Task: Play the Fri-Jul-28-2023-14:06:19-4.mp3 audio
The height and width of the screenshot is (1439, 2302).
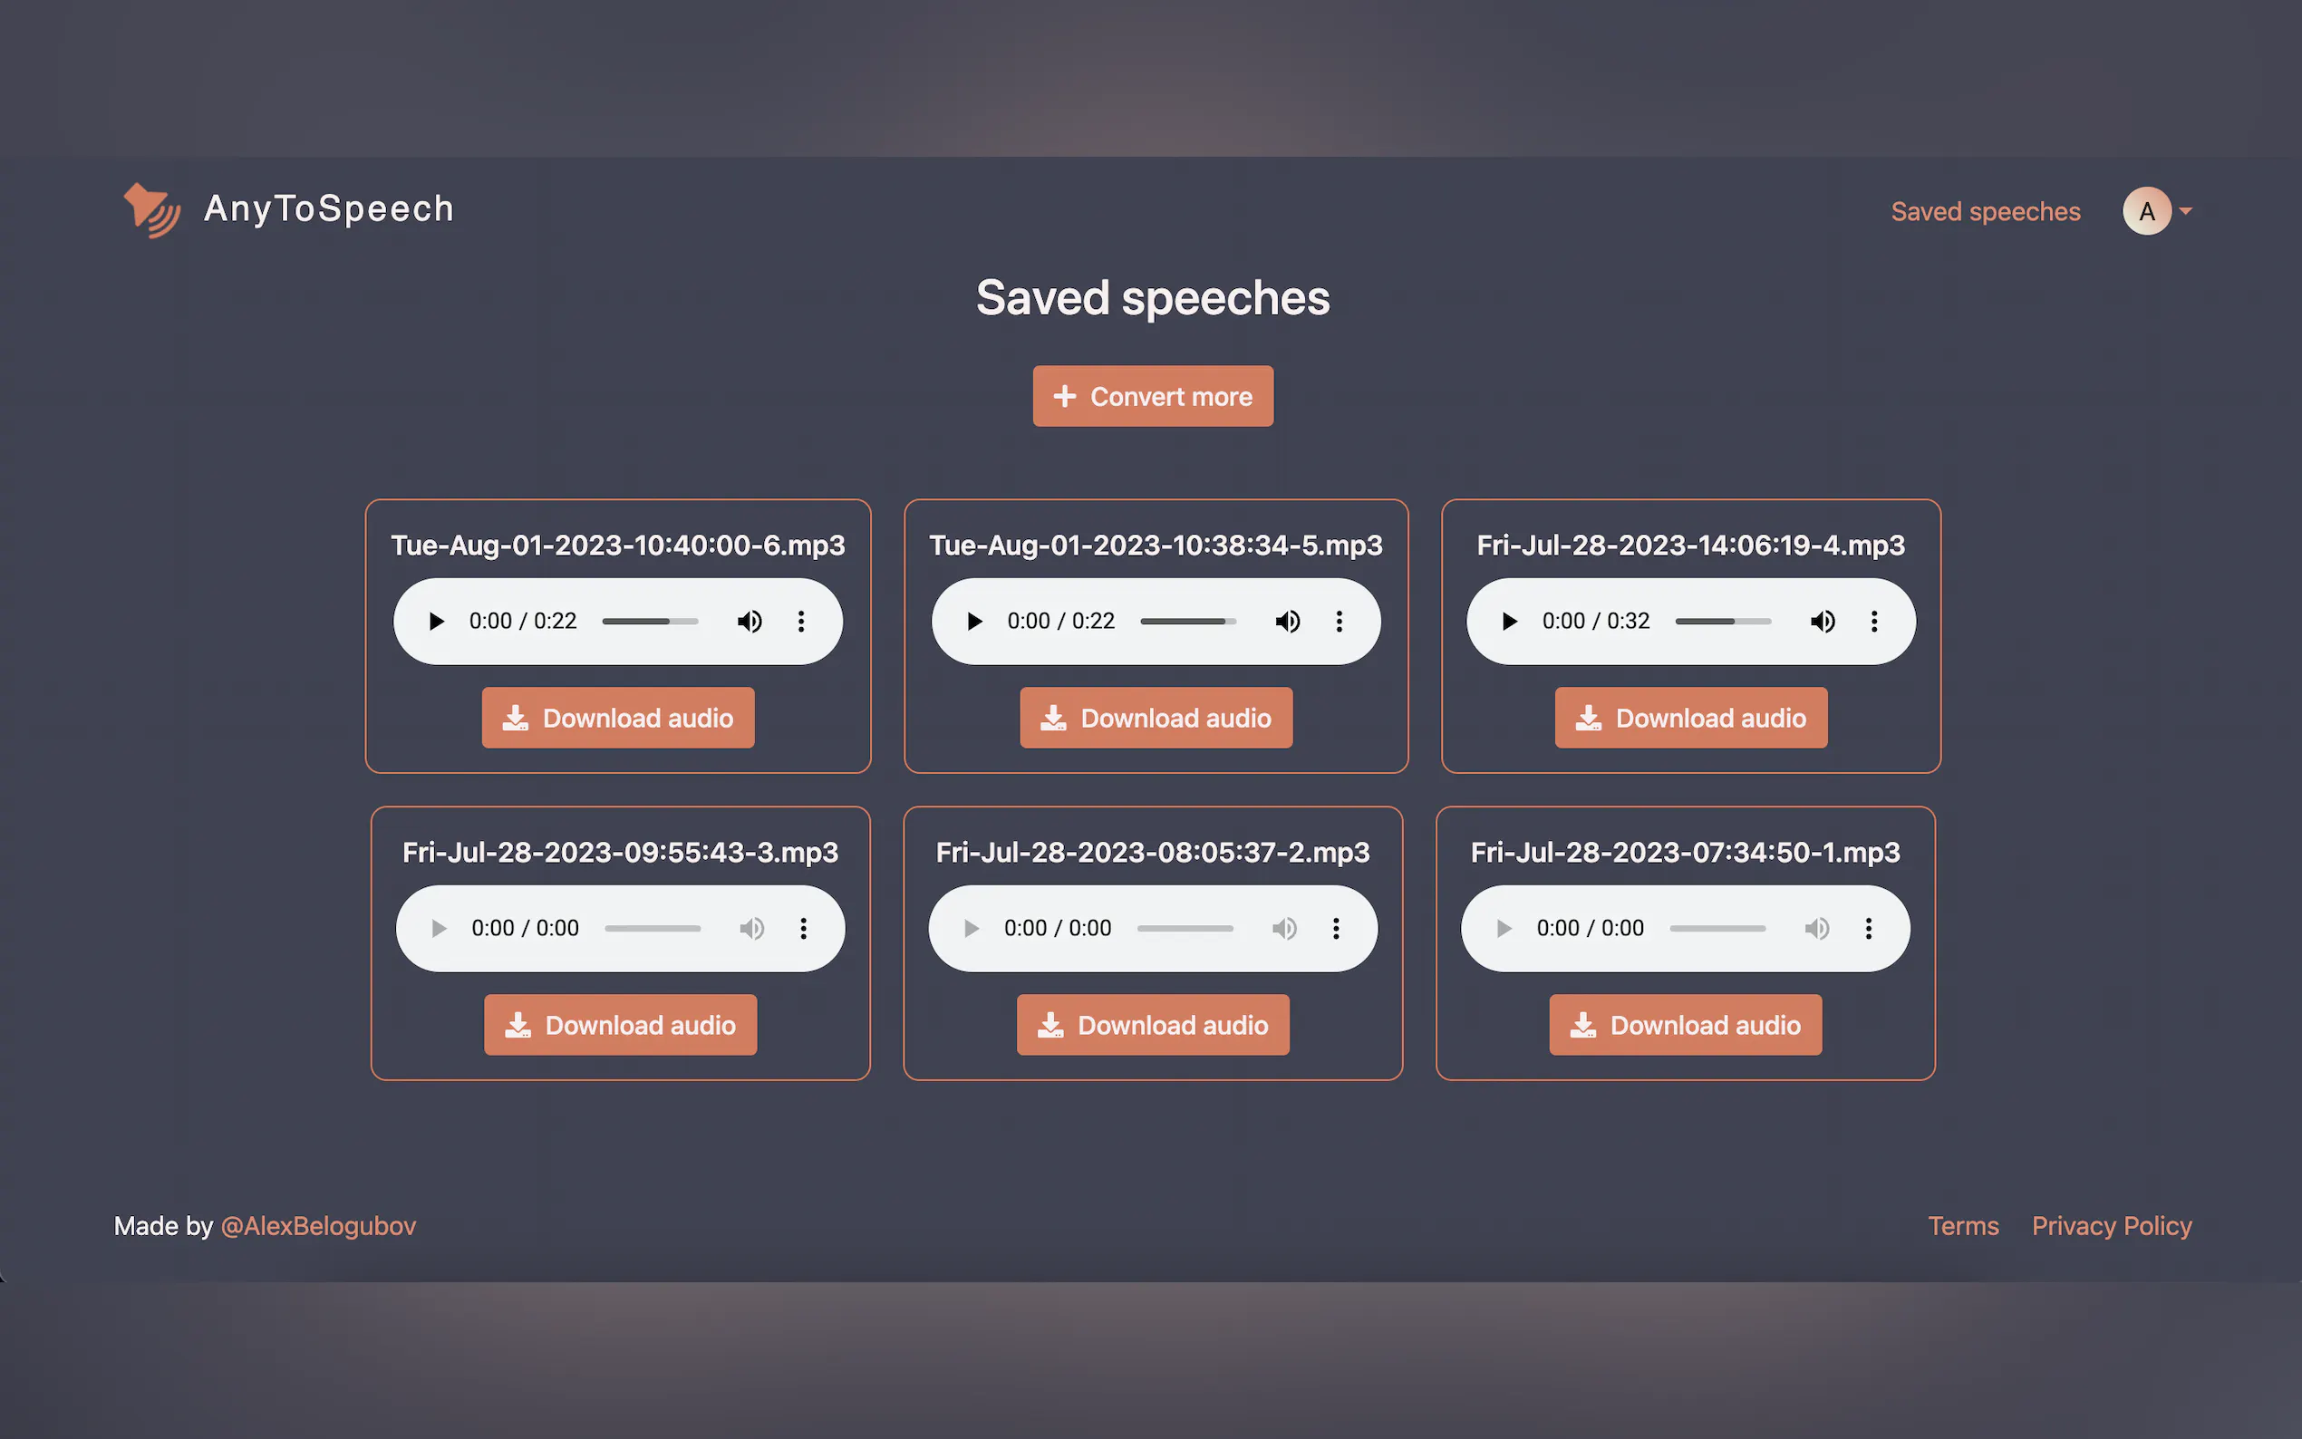Action: click(x=1507, y=621)
